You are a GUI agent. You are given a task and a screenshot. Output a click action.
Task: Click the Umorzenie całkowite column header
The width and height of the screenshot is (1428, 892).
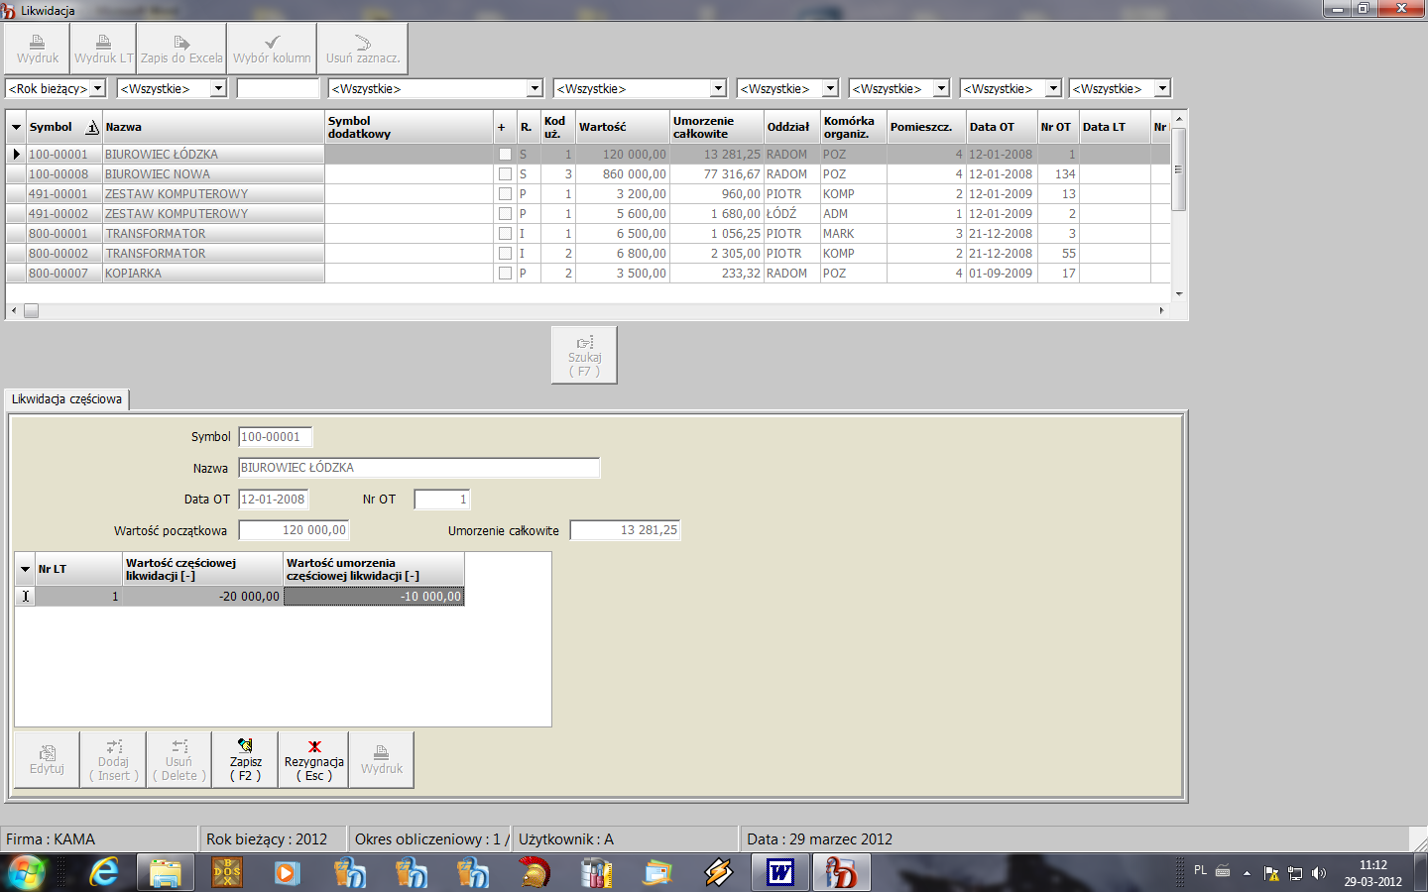716,127
